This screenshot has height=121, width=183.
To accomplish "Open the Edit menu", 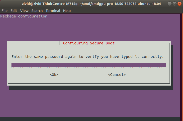I will (14, 11).
